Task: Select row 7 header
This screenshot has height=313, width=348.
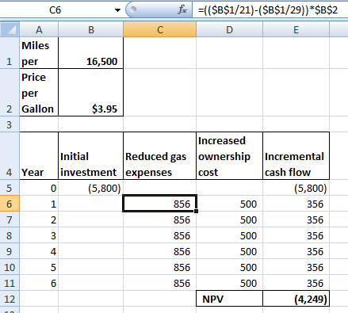Action: tap(10, 219)
